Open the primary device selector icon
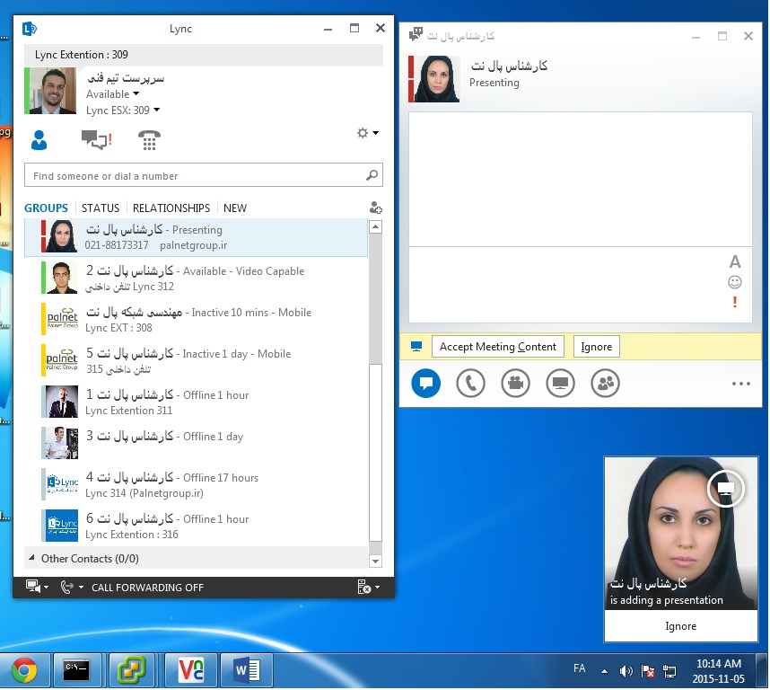770x690 pixels. (x=33, y=587)
